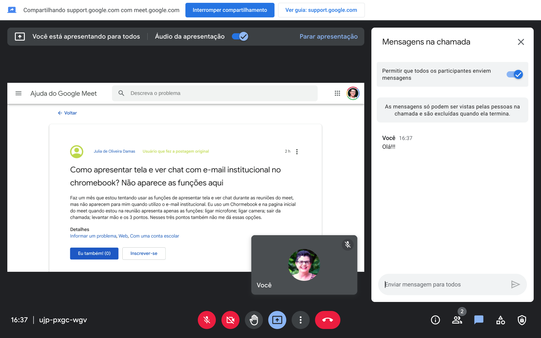Open activities shapes icon
541x338 pixels.
click(500, 320)
